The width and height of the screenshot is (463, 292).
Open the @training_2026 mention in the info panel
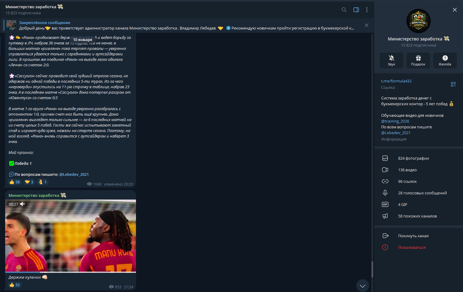pyautogui.click(x=395, y=121)
